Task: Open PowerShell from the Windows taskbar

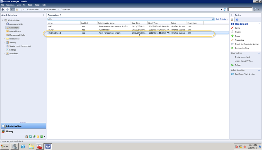Action: [23, 146]
